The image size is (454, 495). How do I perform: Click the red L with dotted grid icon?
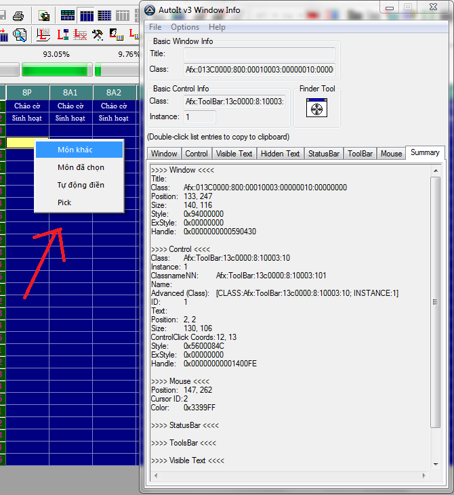tap(43, 35)
